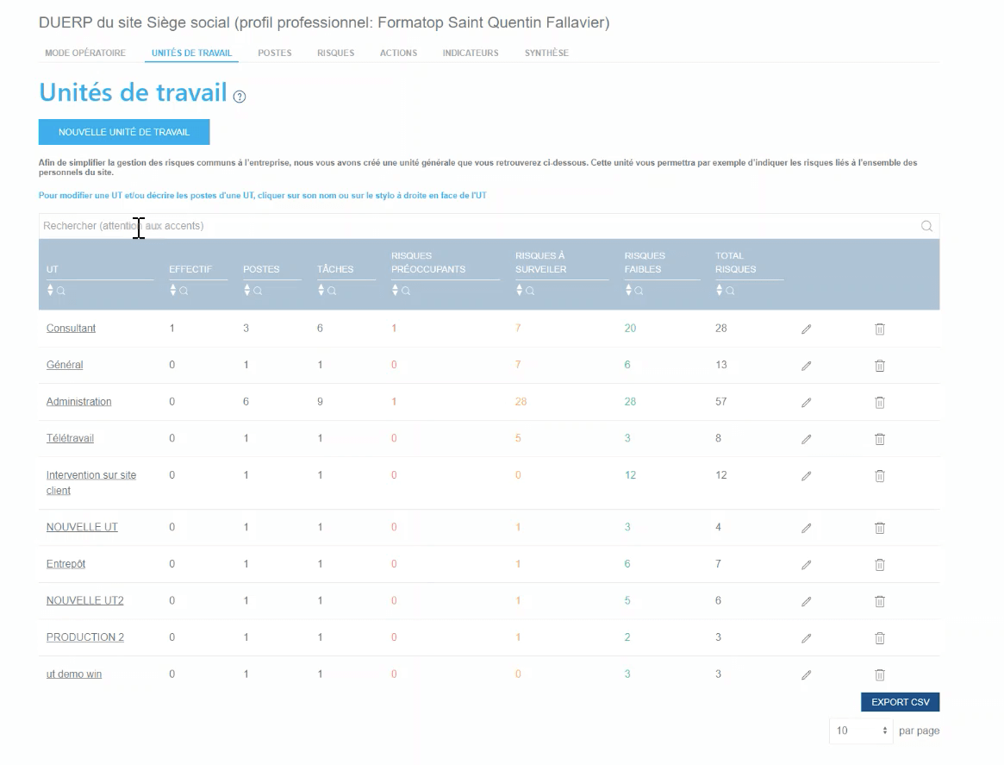Delete the Entrepôt unit via trash icon
Image resolution: width=1004 pixels, height=765 pixels.
(880, 565)
